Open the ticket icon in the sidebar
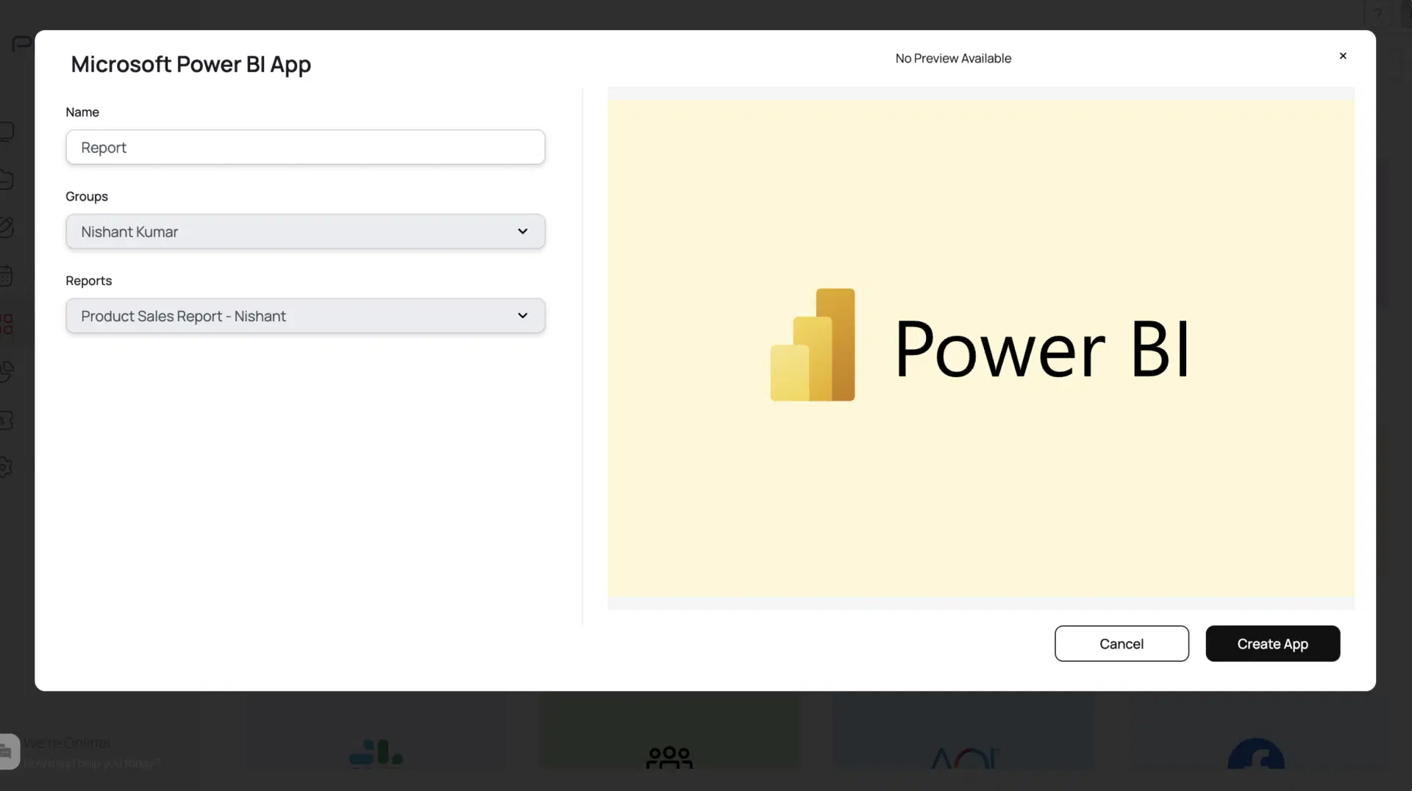1412x791 pixels. pos(7,420)
